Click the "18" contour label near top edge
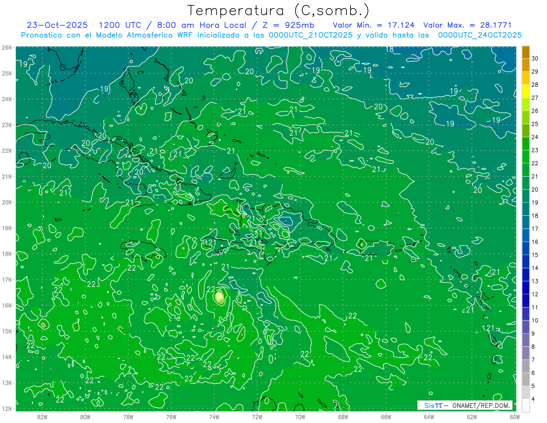547x423 pixels. coord(390,49)
